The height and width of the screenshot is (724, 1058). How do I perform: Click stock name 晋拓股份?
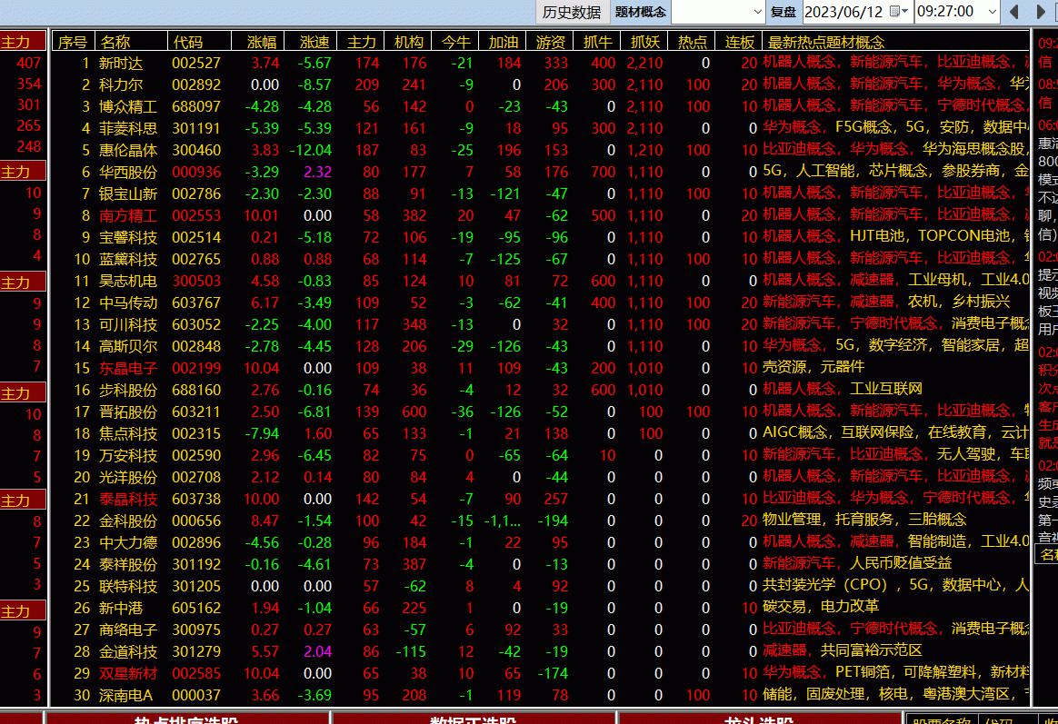(128, 412)
